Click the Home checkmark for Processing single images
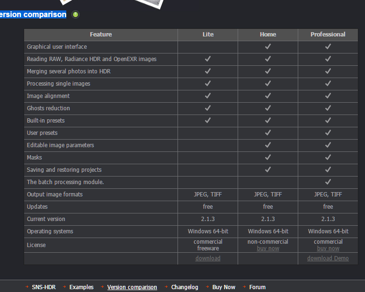 click(268, 83)
